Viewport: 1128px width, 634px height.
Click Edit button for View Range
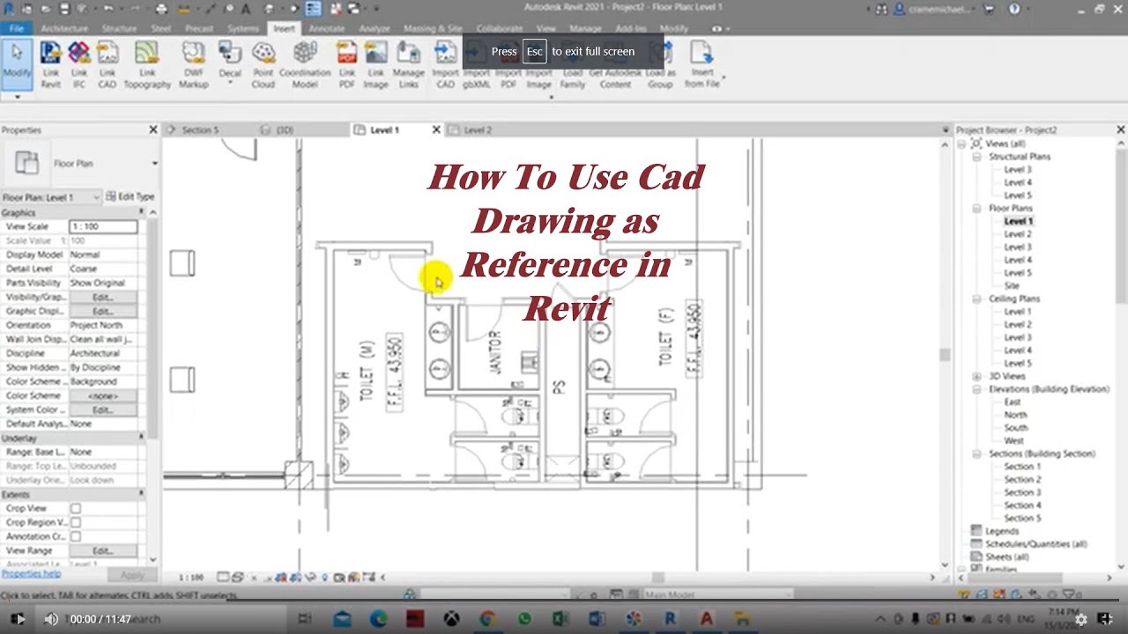tap(103, 550)
